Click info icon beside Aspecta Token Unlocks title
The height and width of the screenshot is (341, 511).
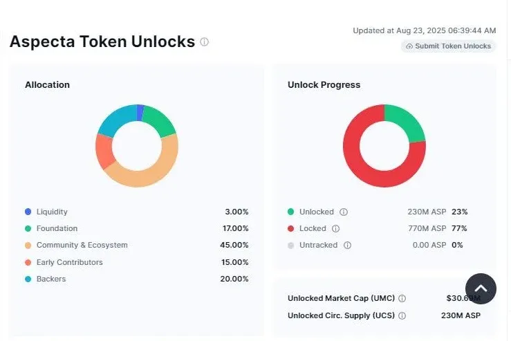coord(205,42)
